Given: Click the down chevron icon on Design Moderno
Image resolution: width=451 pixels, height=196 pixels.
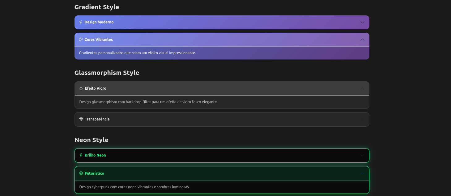Looking at the screenshot, I should click(362, 22).
